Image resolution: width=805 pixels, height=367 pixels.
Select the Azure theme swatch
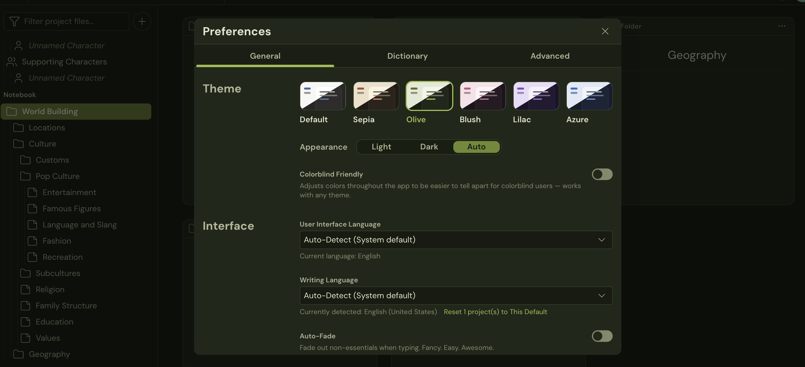(589, 96)
